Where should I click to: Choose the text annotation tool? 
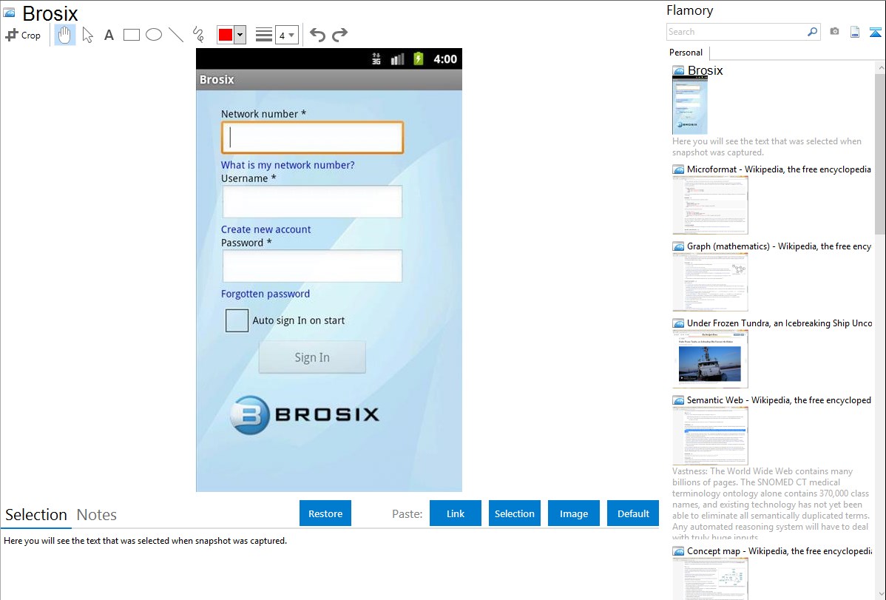tap(109, 35)
